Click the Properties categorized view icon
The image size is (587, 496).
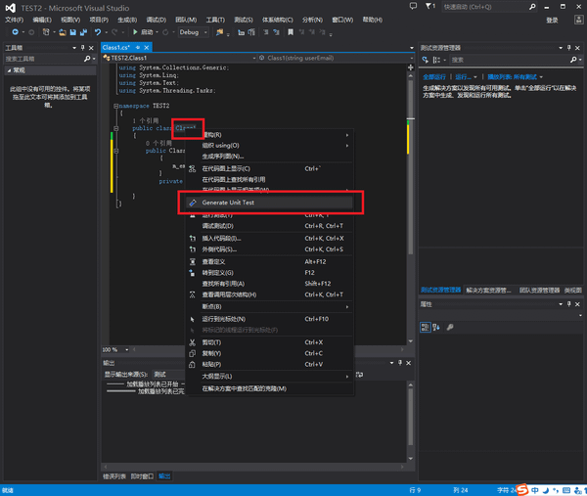[426, 328]
